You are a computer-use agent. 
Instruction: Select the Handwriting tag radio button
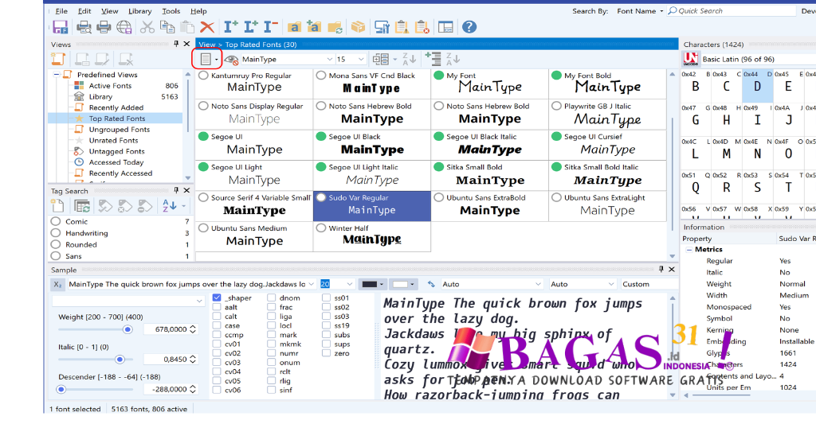coord(56,233)
